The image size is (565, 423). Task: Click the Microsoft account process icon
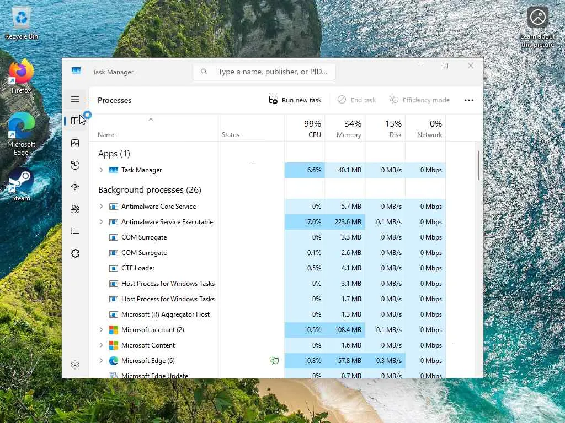click(x=114, y=330)
